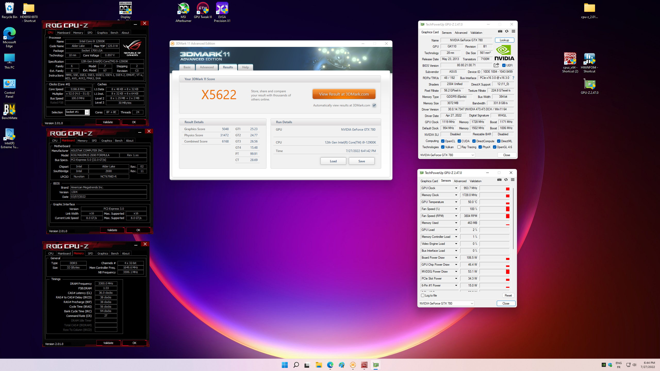
Task: Expand Board Power Draw sensor dropdown
Action: pos(456,258)
